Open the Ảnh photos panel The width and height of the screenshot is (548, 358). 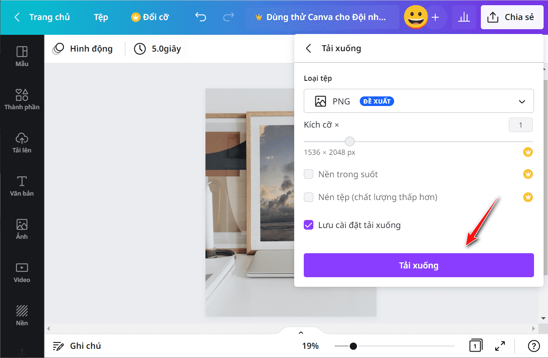[22, 229]
